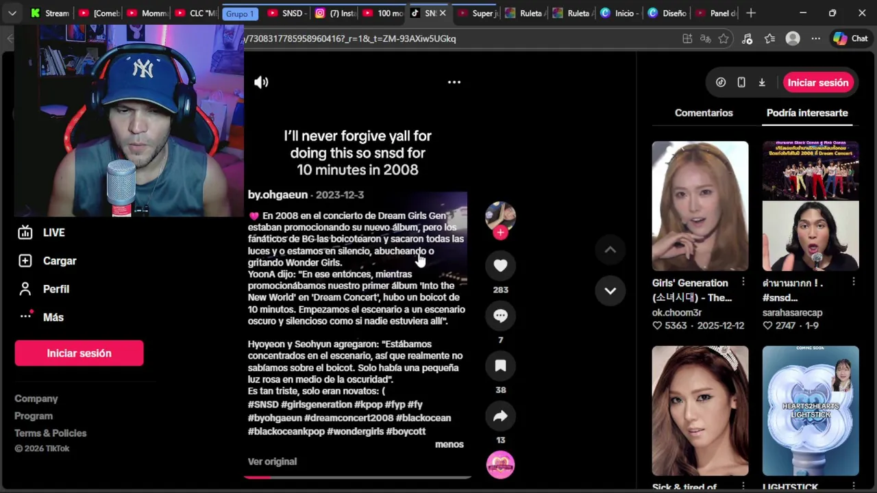Image resolution: width=877 pixels, height=493 pixels.
Task: Close the active TikTok SNSD tab
Action: click(443, 13)
